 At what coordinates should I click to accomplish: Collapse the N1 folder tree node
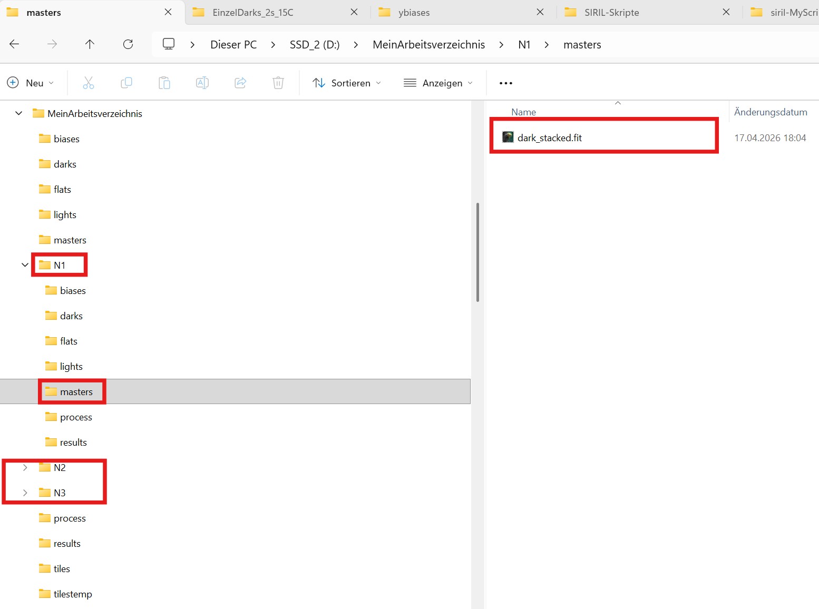[25, 265]
